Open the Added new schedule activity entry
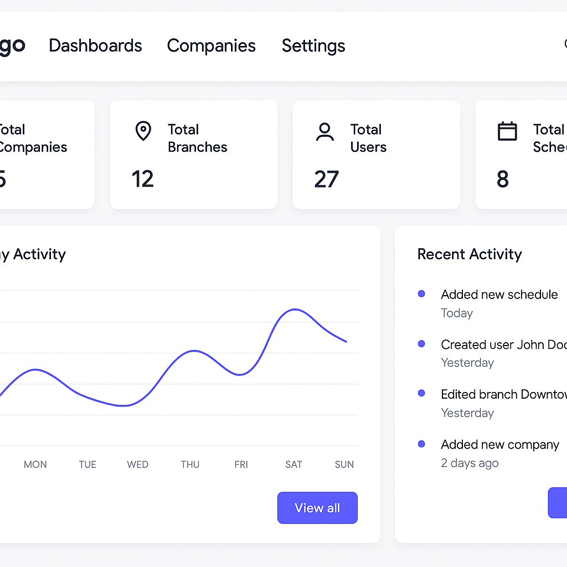 (499, 294)
